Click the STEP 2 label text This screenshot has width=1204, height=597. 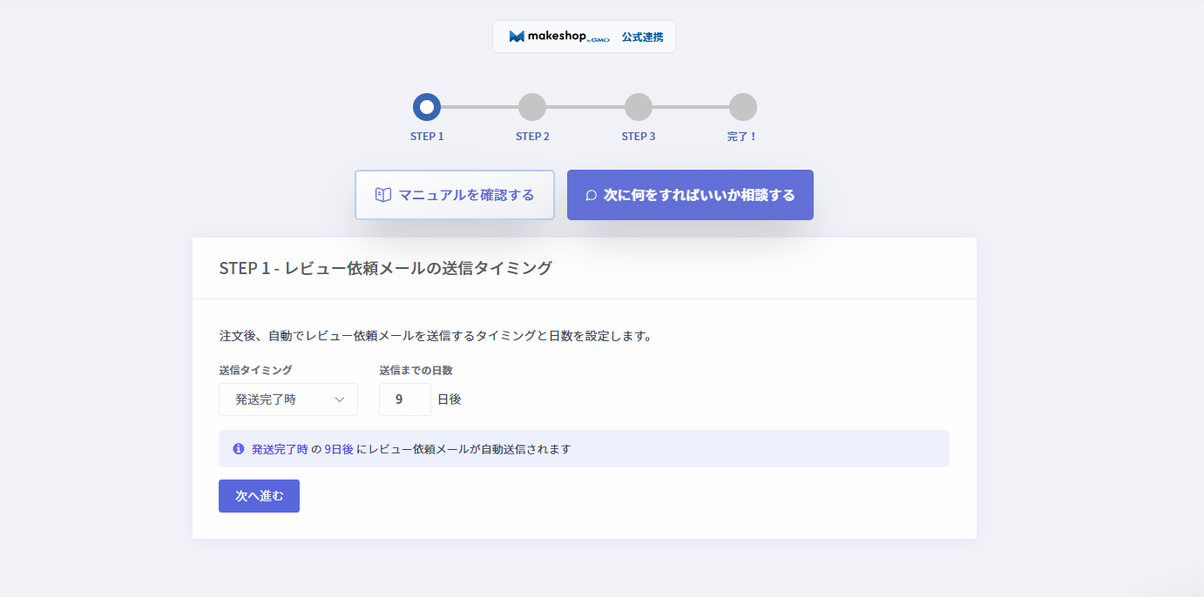(532, 137)
